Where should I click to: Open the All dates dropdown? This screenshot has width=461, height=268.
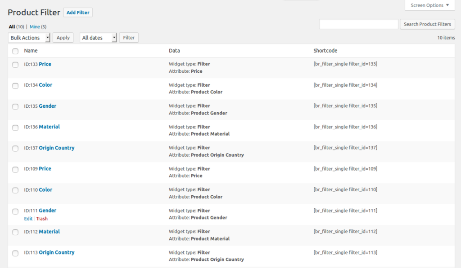[98, 38]
